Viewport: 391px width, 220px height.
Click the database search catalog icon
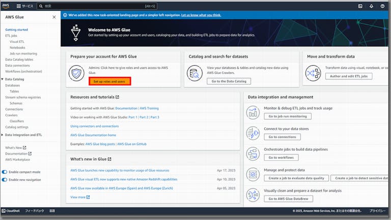[194, 73]
